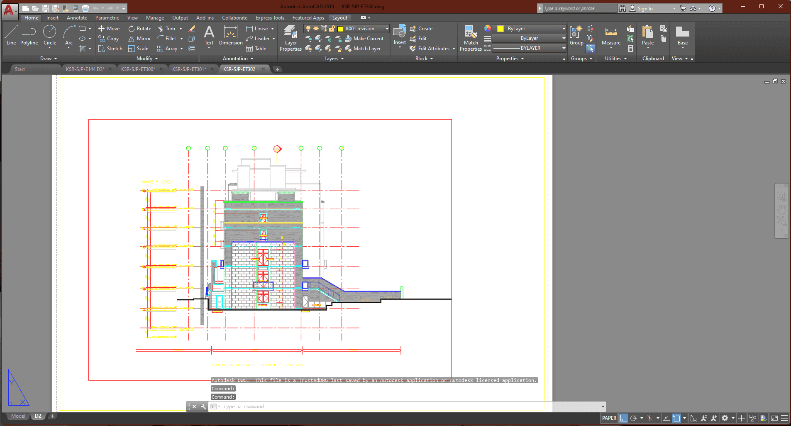
Task: Choose the Stretch tool
Action: [x=110, y=49]
